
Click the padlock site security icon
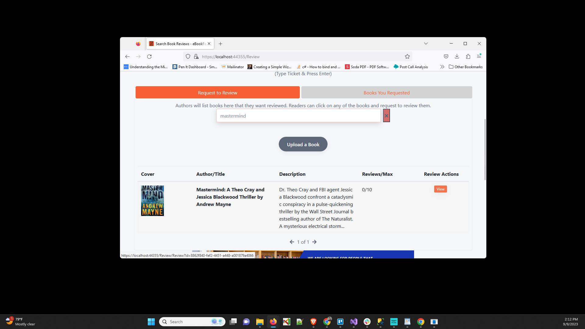(197, 57)
